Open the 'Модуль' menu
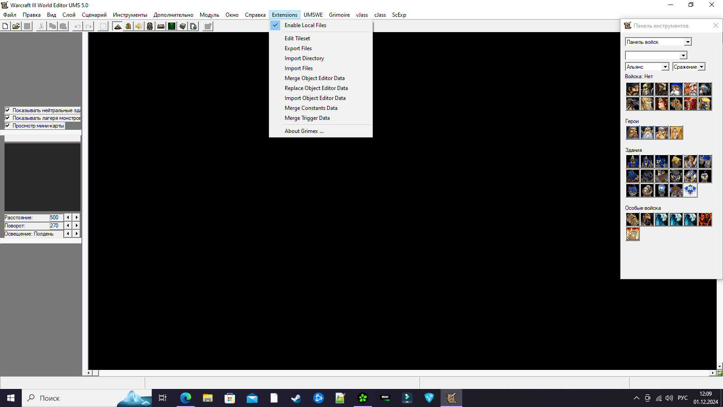The width and height of the screenshot is (723, 407). point(209,15)
